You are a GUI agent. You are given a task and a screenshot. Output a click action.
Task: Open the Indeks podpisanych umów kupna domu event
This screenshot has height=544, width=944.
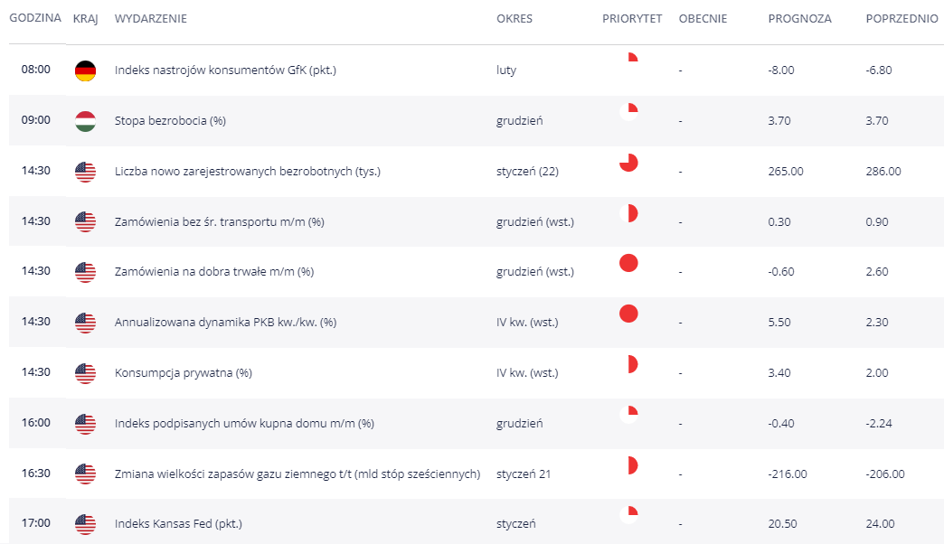click(244, 423)
